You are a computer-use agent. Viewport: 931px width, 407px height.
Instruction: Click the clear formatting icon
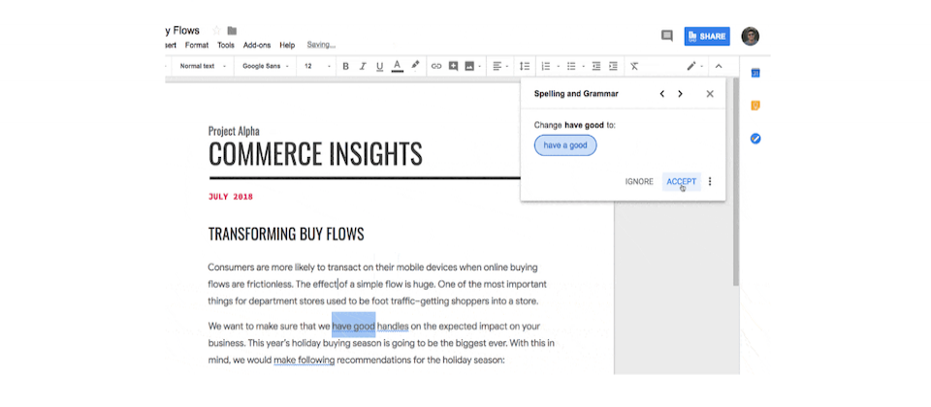[634, 66]
